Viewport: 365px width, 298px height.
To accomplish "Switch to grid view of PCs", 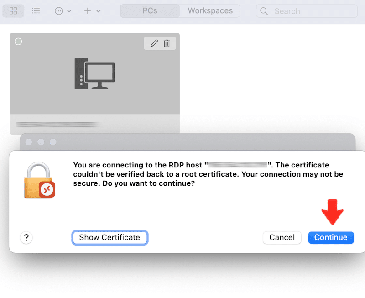I will pyautogui.click(x=13, y=10).
